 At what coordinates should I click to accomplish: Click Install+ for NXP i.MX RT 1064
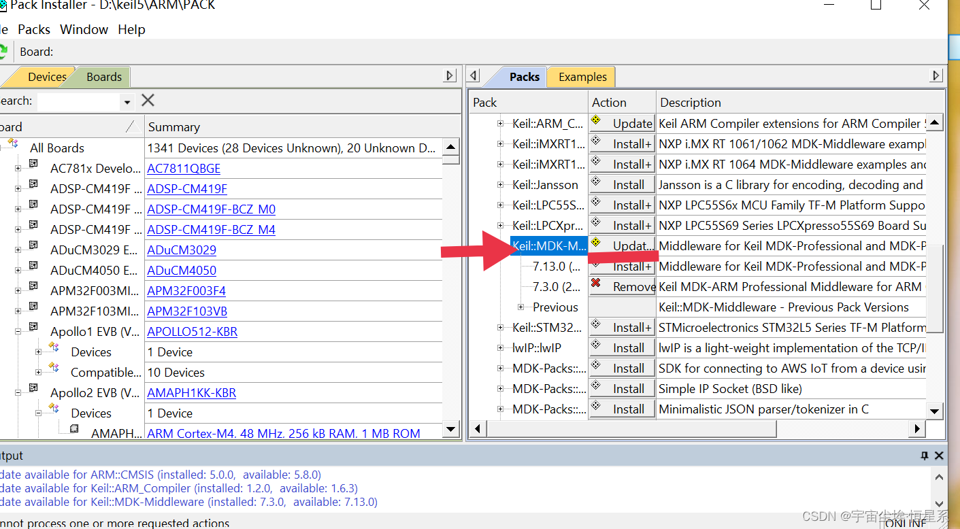(x=622, y=164)
